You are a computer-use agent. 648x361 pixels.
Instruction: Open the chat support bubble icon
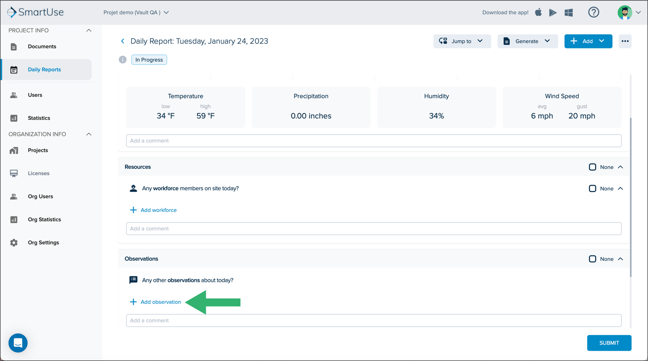point(18,343)
